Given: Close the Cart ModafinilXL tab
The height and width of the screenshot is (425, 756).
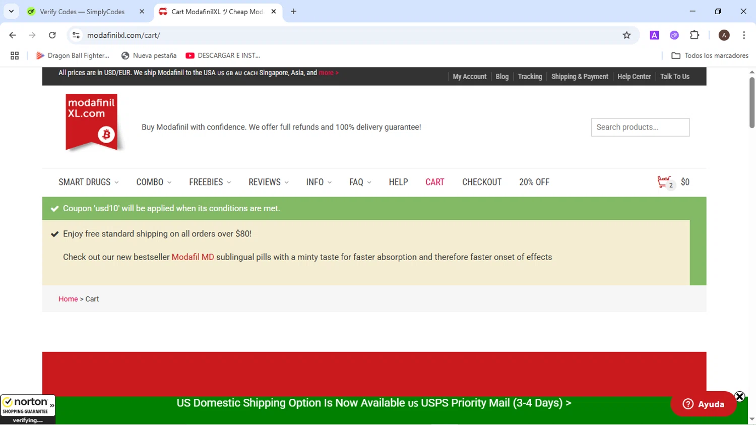Looking at the screenshot, I should click(274, 12).
